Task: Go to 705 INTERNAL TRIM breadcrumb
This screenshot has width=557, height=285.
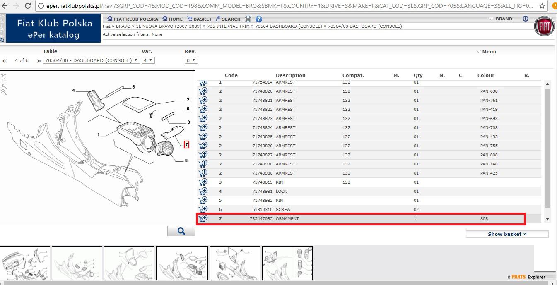Action: coord(229,26)
